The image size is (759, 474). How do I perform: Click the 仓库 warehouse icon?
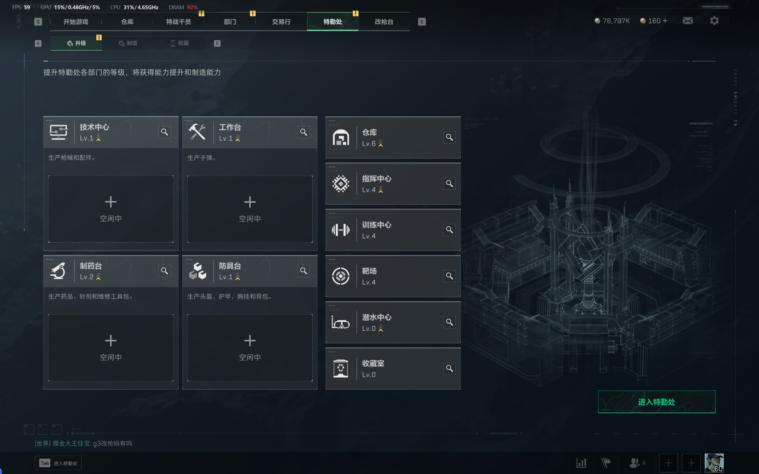(341, 138)
